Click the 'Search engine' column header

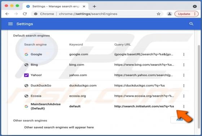[35, 44]
